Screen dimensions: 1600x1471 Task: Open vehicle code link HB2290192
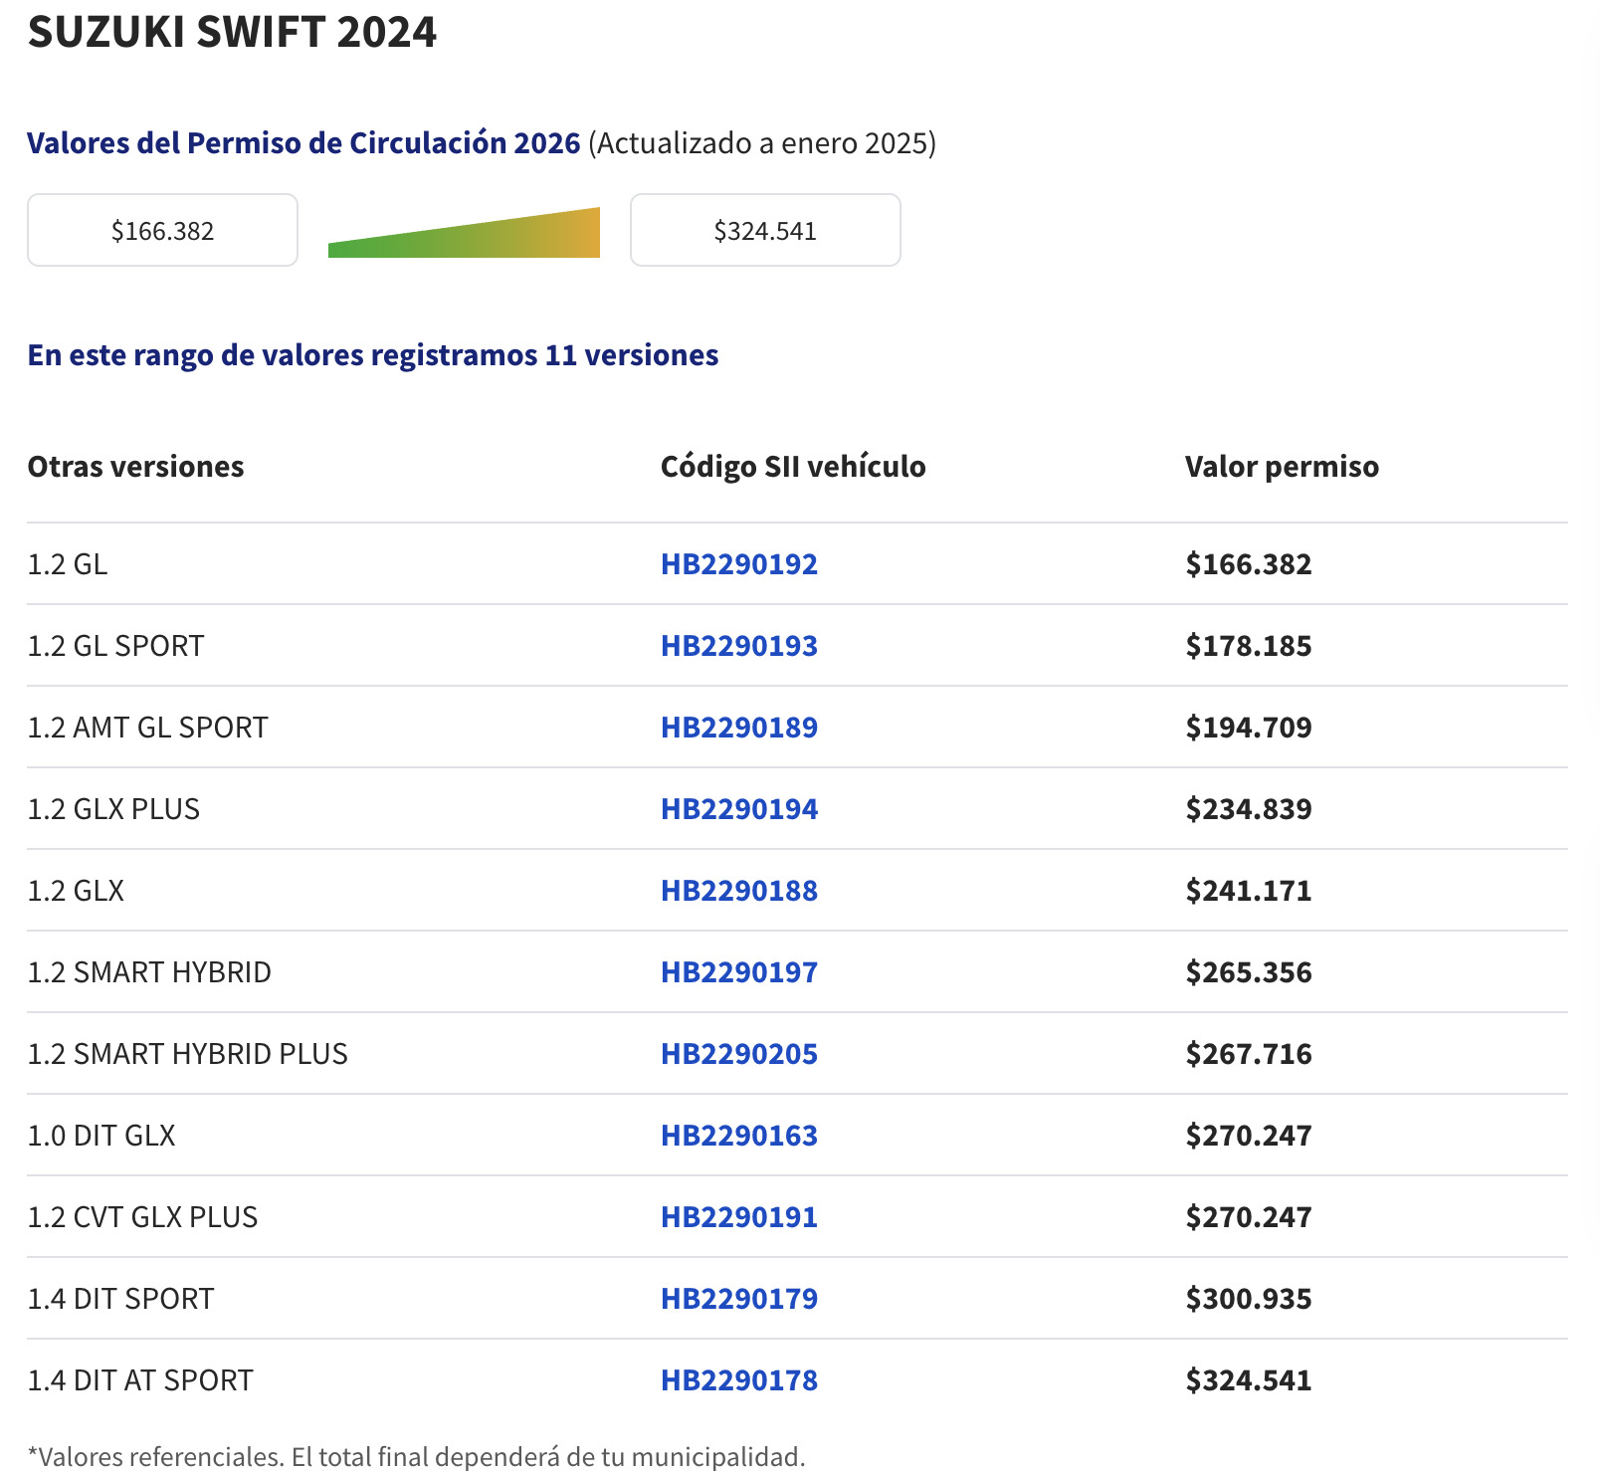(x=738, y=564)
